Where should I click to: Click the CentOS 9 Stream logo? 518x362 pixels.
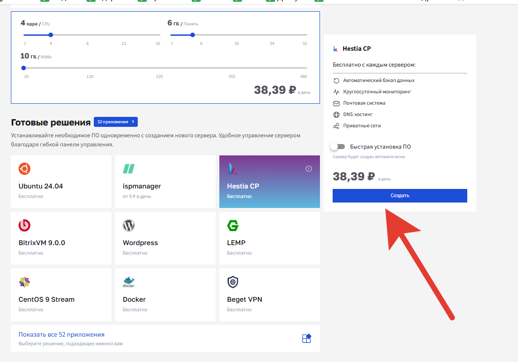(24, 282)
